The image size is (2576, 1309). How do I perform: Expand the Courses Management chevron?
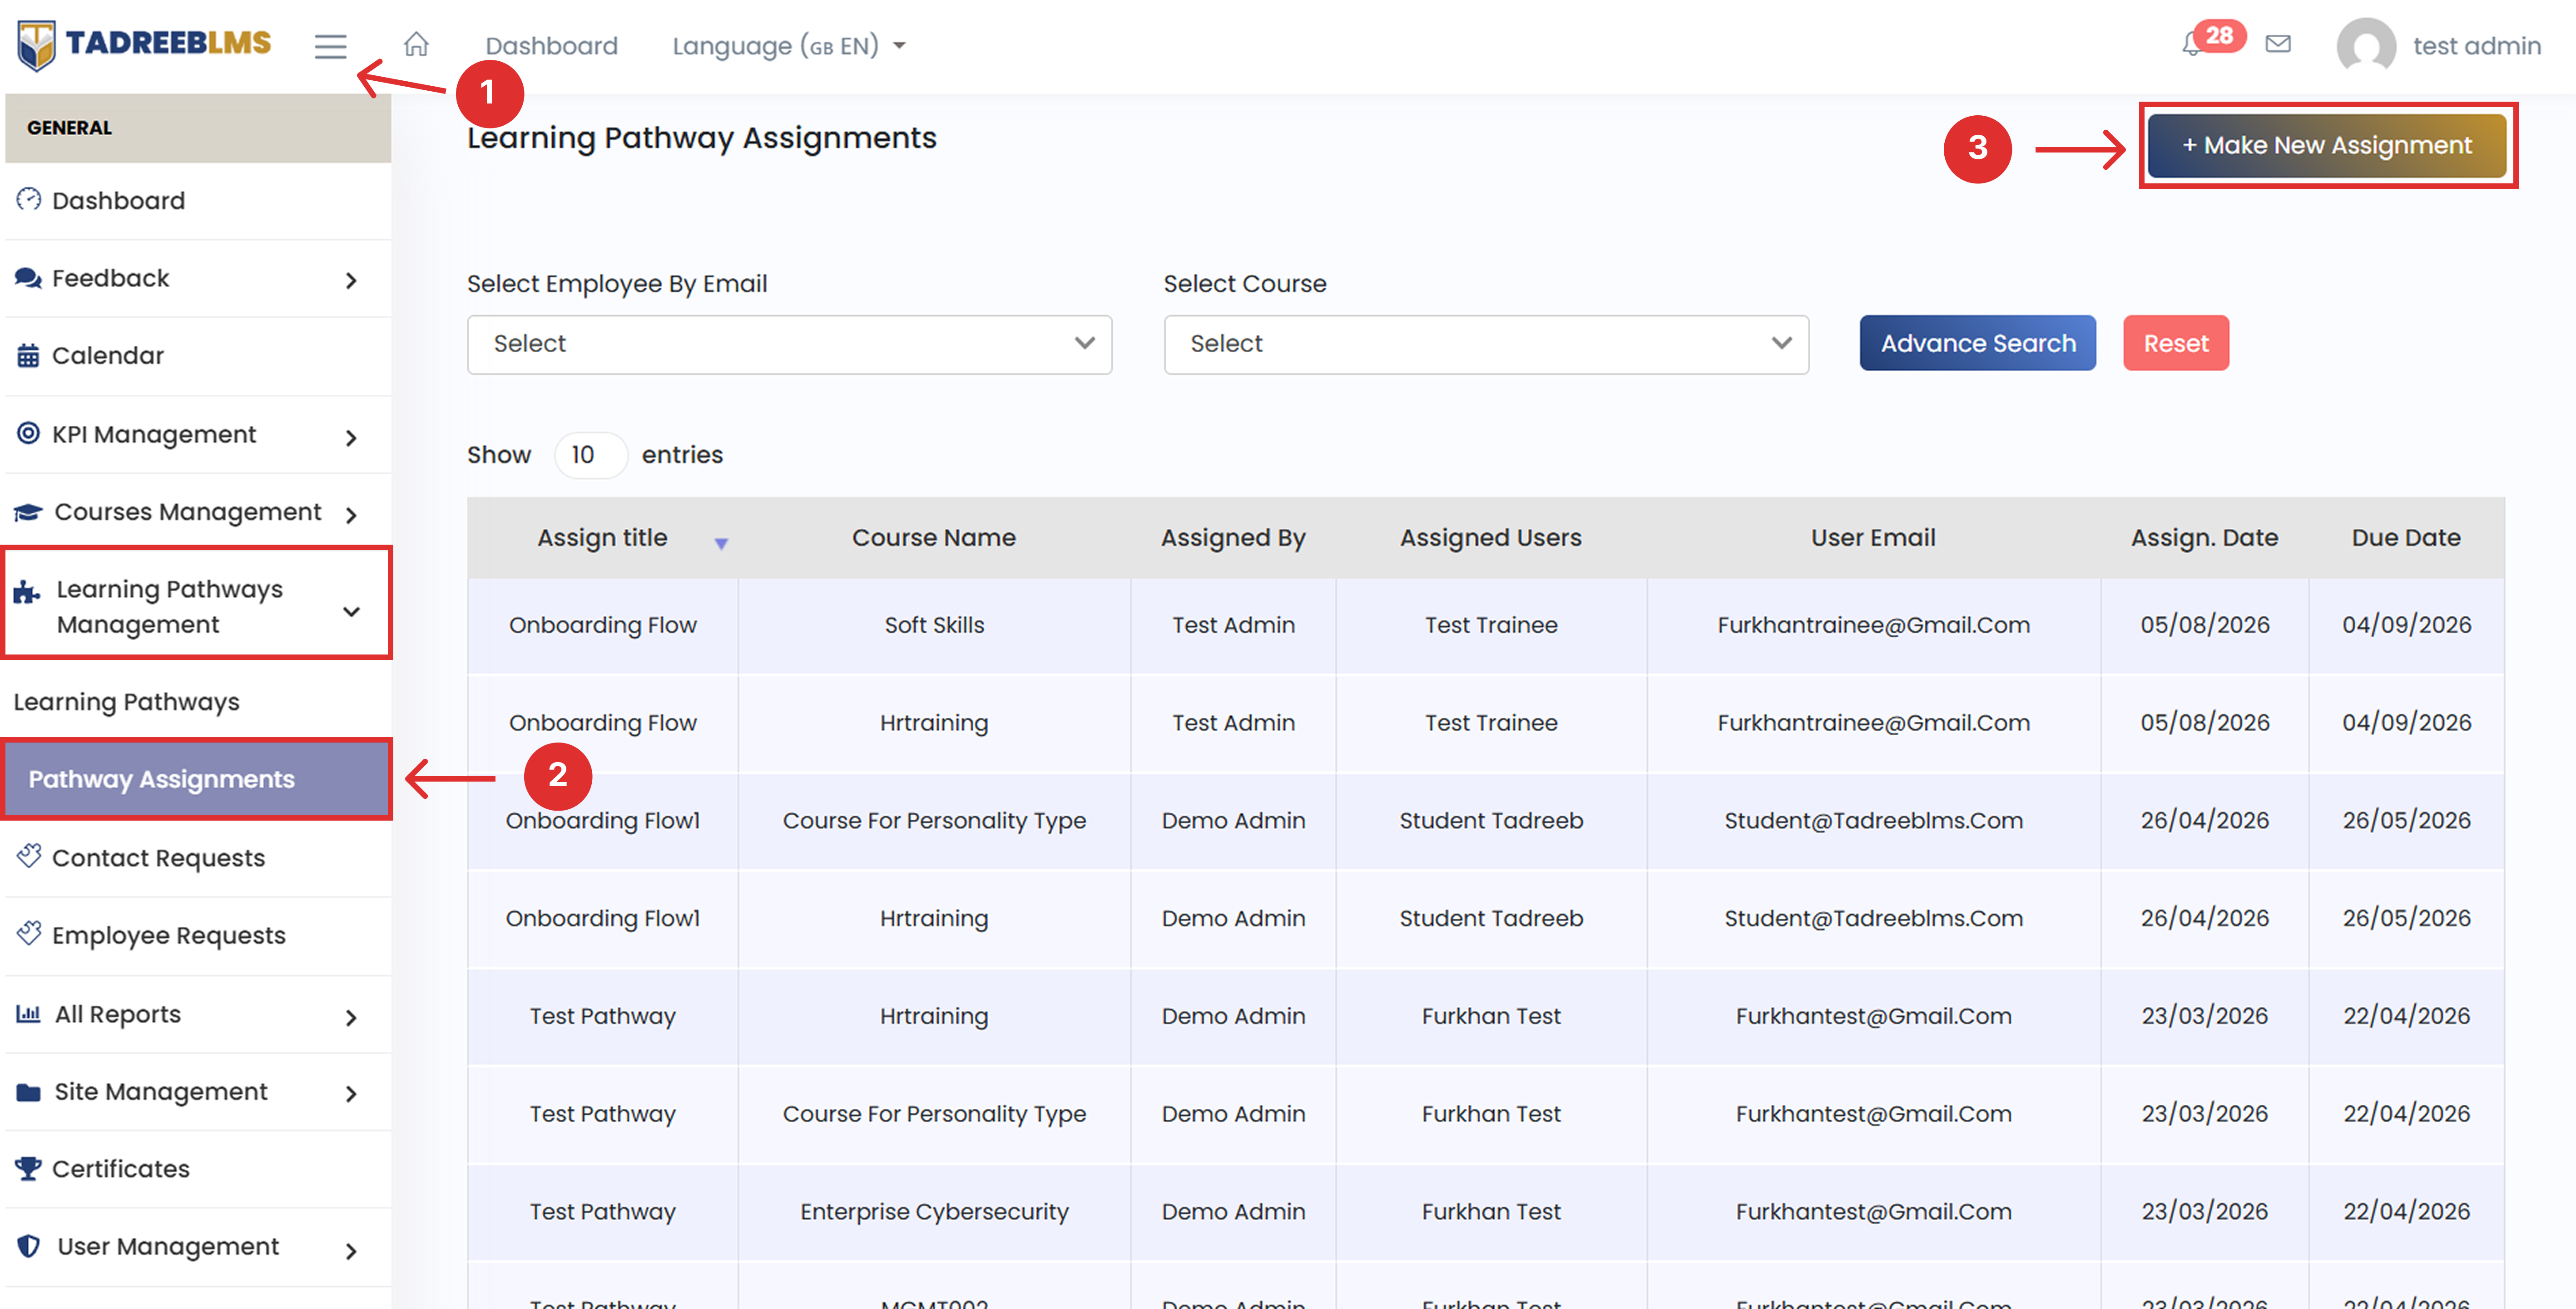click(x=351, y=515)
